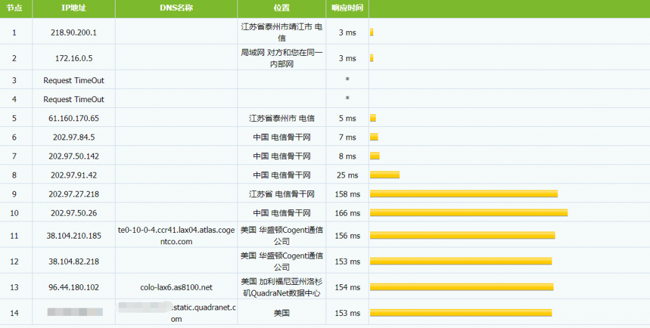Click DNS name te0-10-0-4.ccr41.lax04.atlas.cogentco.com
Image resolution: width=650 pixels, height=328 pixels.
point(176,235)
